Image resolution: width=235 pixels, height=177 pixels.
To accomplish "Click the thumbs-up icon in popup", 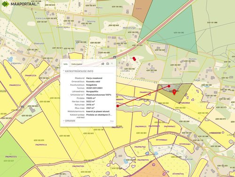I will 103,63.
